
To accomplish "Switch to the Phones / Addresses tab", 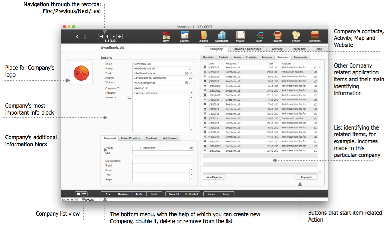I will (x=247, y=49).
